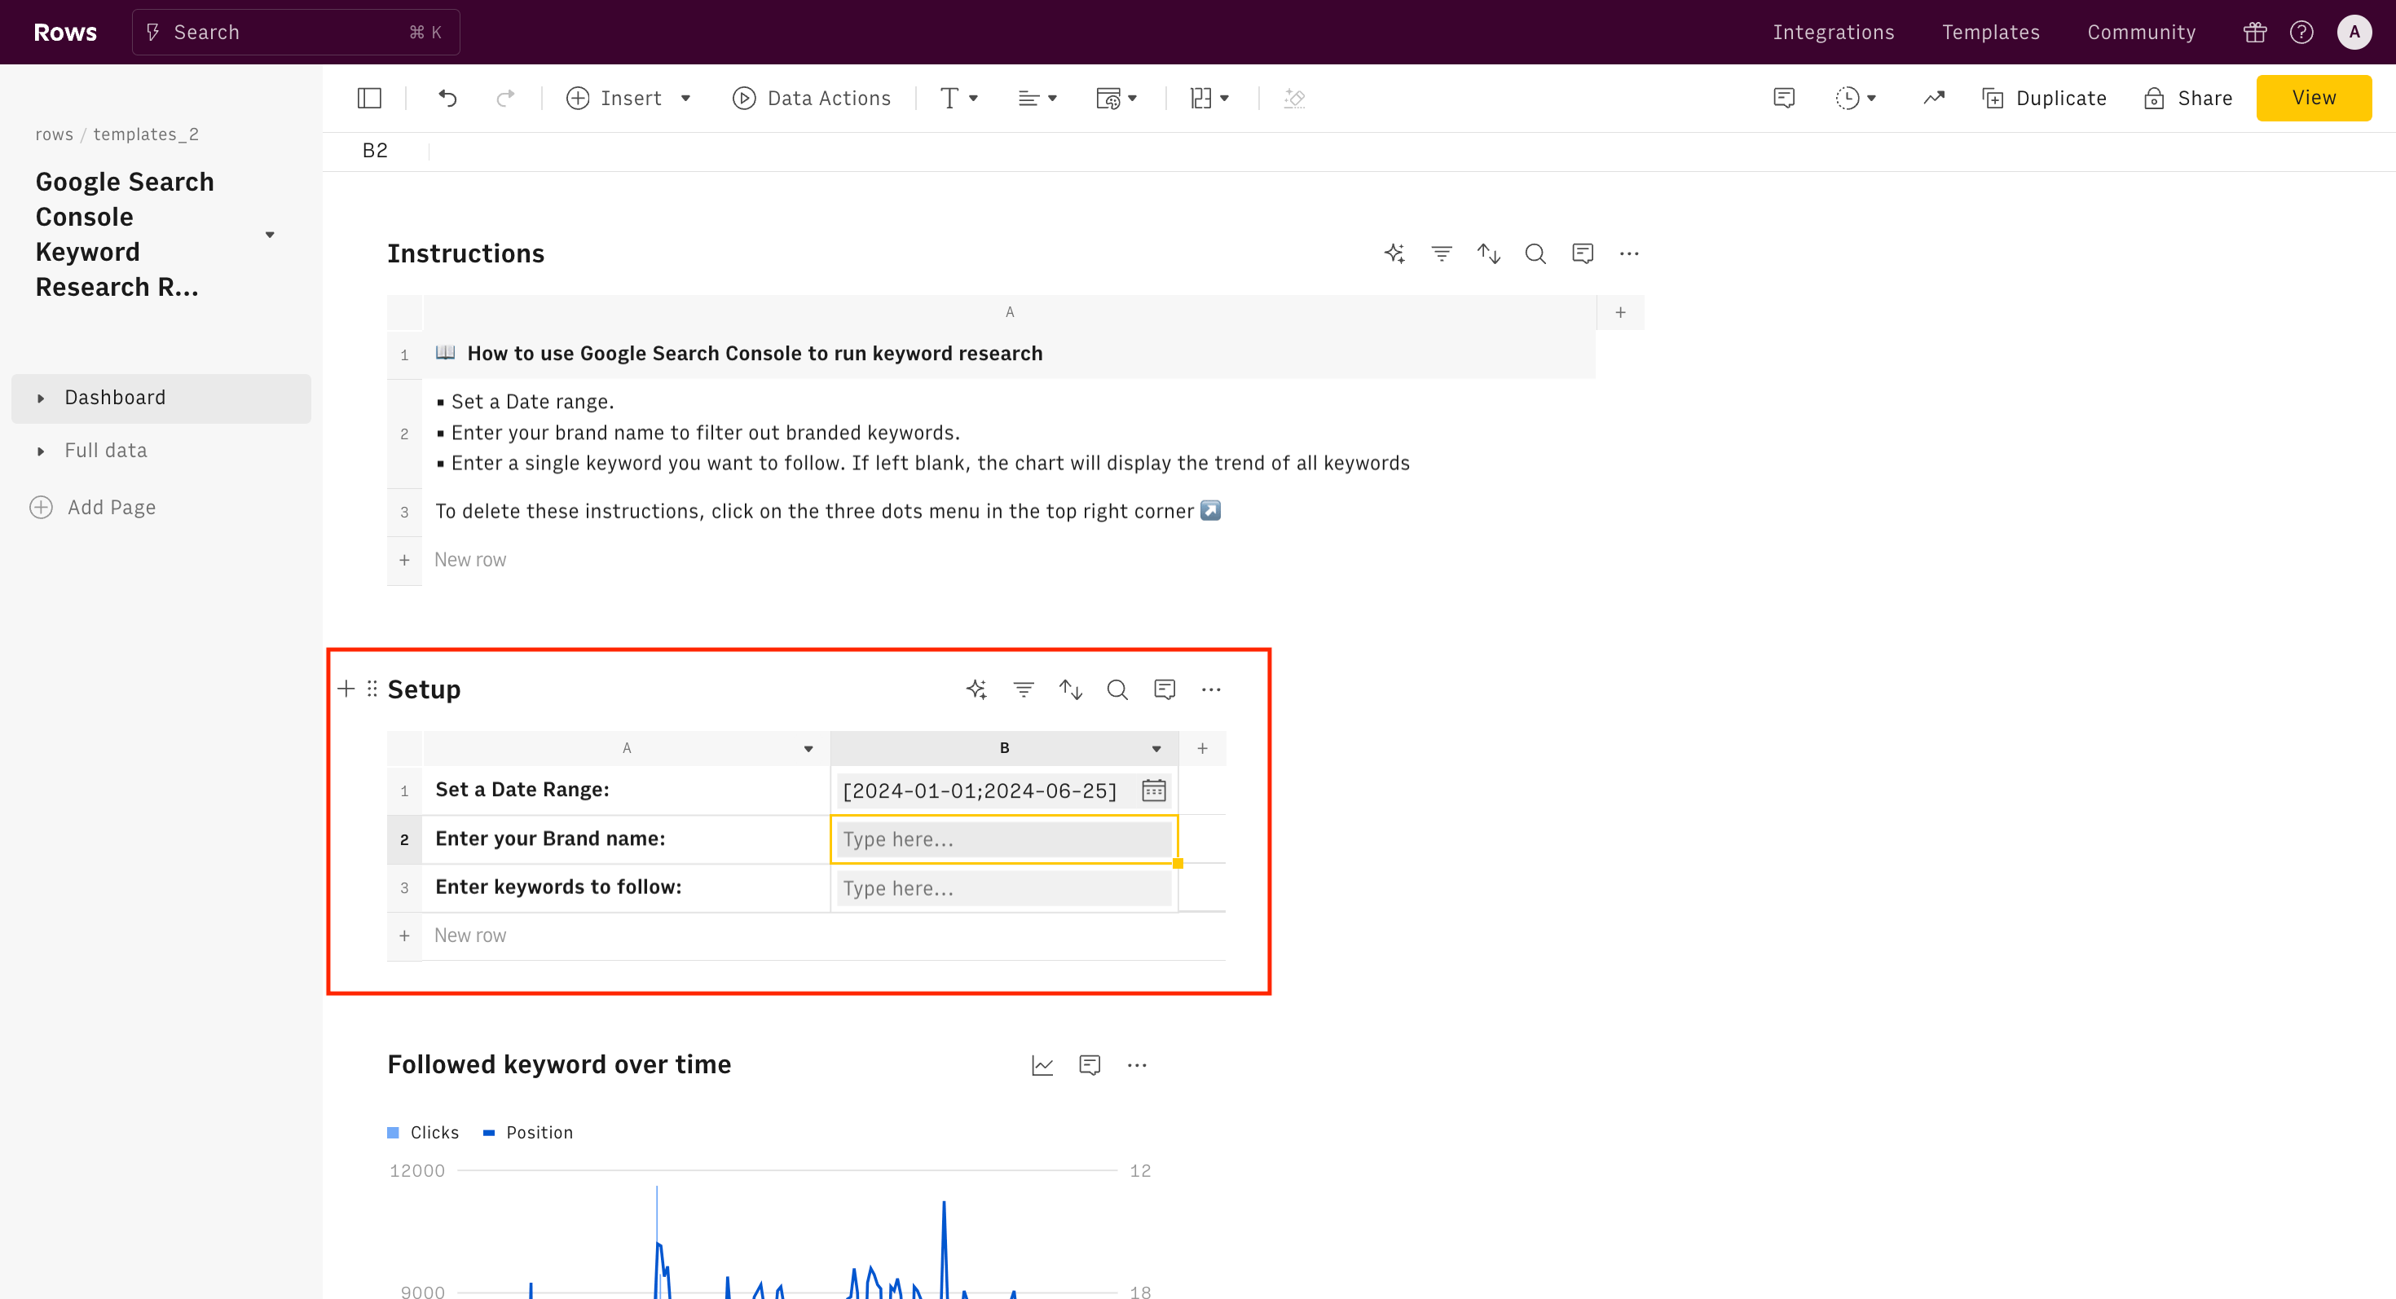This screenshot has width=2396, height=1299.
Task: Open the user avatar A
Action: click(x=2354, y=33)
